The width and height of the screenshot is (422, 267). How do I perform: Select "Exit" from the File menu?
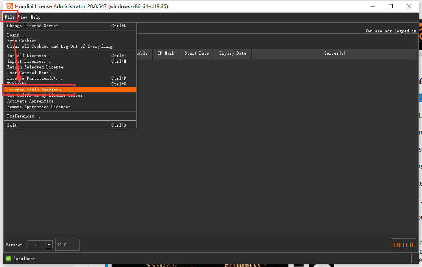click(11, 125)
